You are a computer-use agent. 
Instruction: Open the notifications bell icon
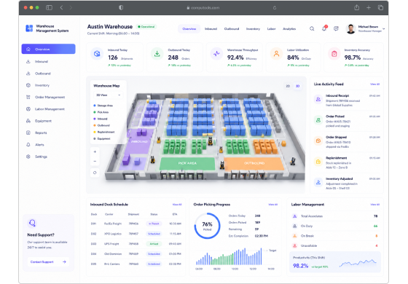(324, 28)
